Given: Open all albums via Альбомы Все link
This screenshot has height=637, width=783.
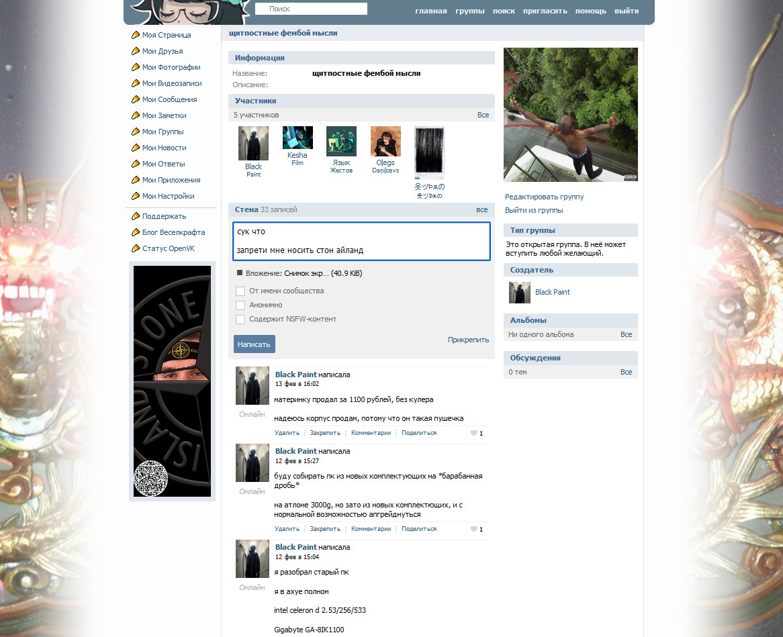Looking at the screenshot, I should [x=627, y=334].
